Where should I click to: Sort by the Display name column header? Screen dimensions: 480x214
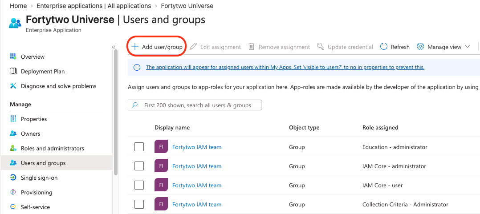(x=172, y=128)
